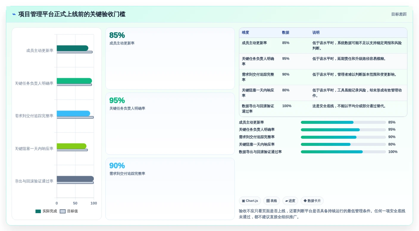Open the 85% 成员主动更新率 card
The height and width of the screenshot is (231, 419).
click(x=170, y=59)
